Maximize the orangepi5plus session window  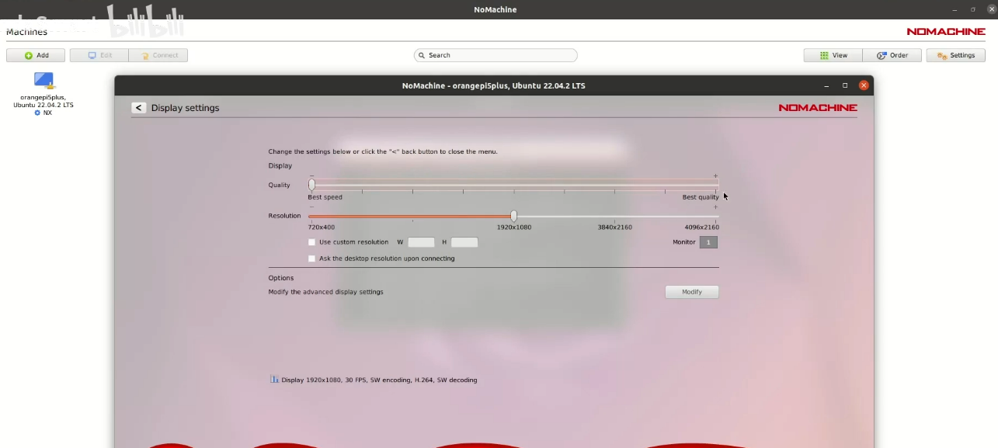point(845,85)
